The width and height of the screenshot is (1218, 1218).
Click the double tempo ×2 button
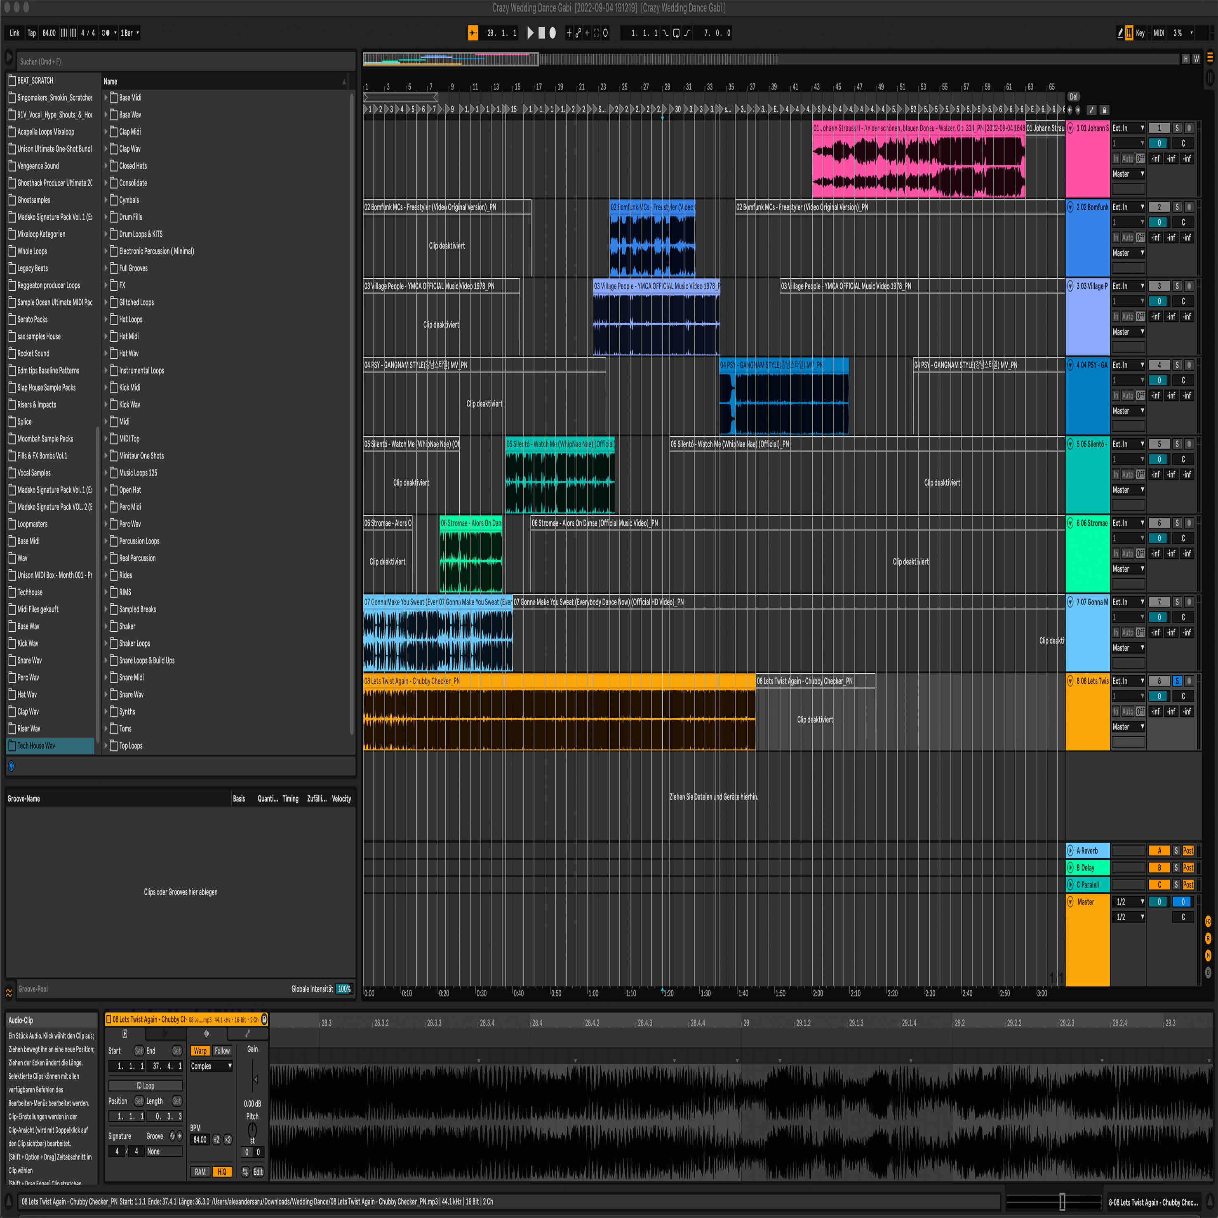(x=228, y=1140)
